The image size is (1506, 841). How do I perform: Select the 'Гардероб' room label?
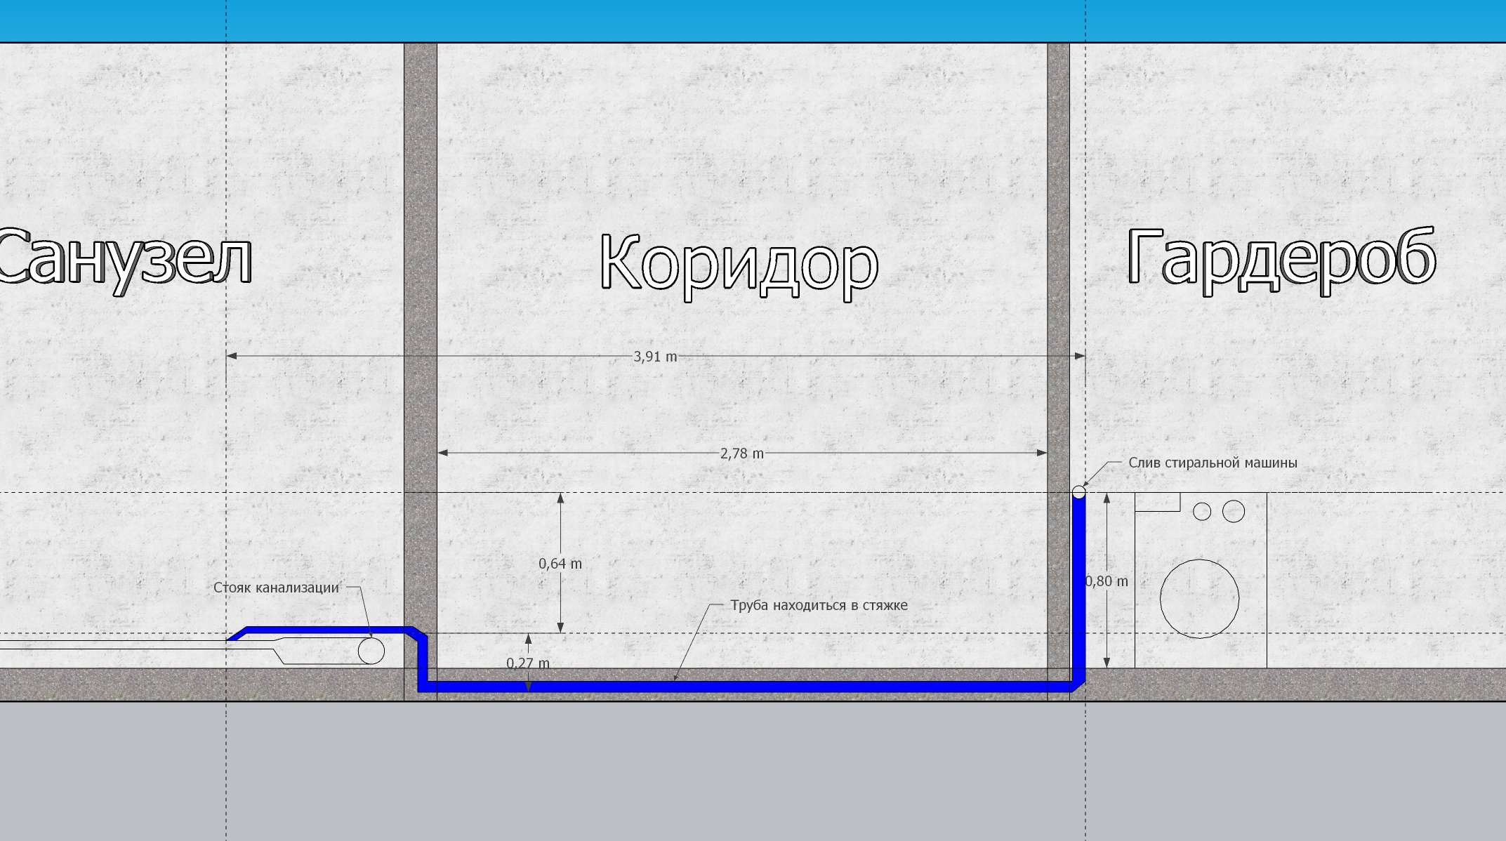(1281, 260)
